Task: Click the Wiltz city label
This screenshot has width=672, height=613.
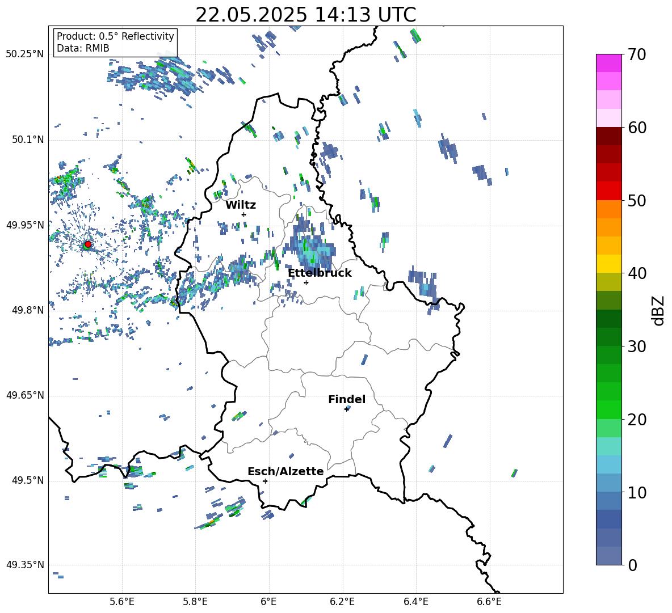Action: [x=241, y=205]
